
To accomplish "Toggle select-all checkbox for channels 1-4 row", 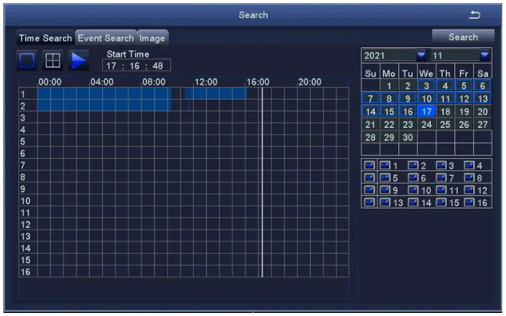I will (x=370, y=165).
